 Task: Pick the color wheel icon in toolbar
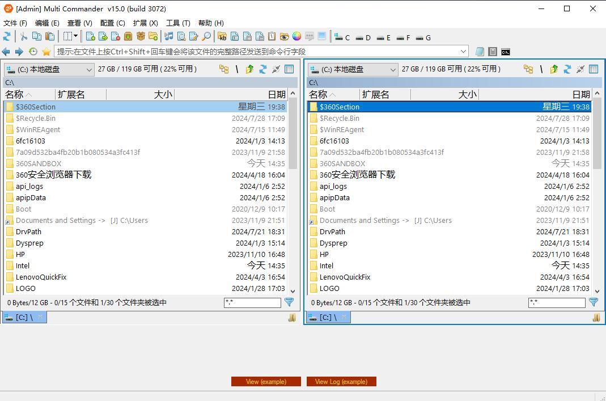tap(296, 36)
